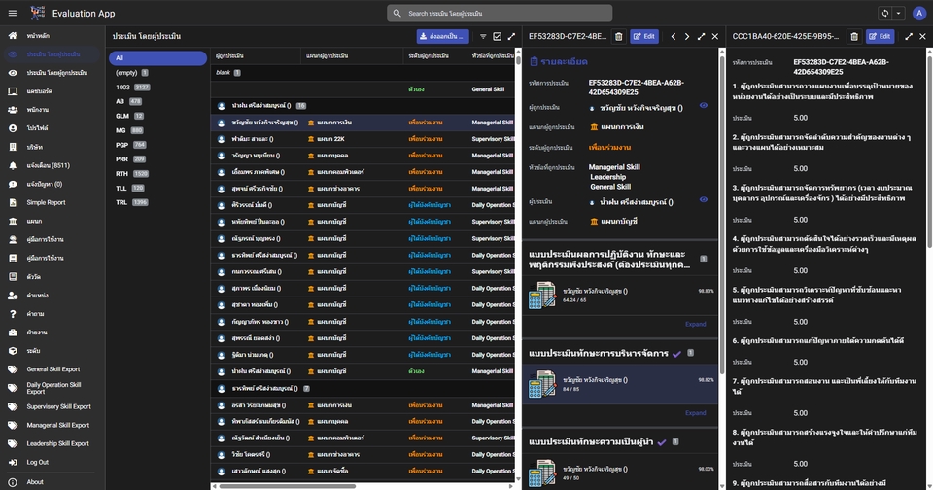Open the hamburger navigation menu
Screen dimensions: 933x490
12,13
